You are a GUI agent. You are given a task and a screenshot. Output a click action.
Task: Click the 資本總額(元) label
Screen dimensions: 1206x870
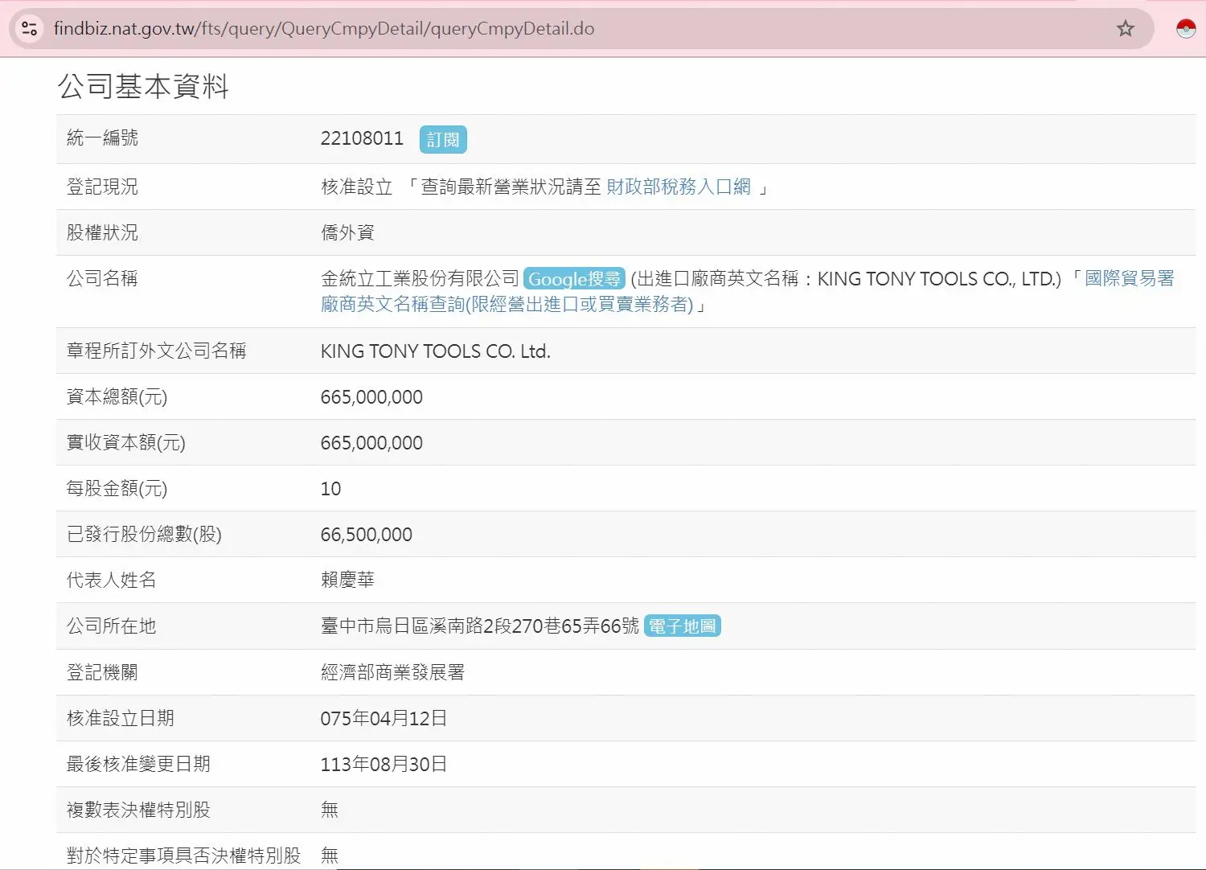(x=117, y=397)
